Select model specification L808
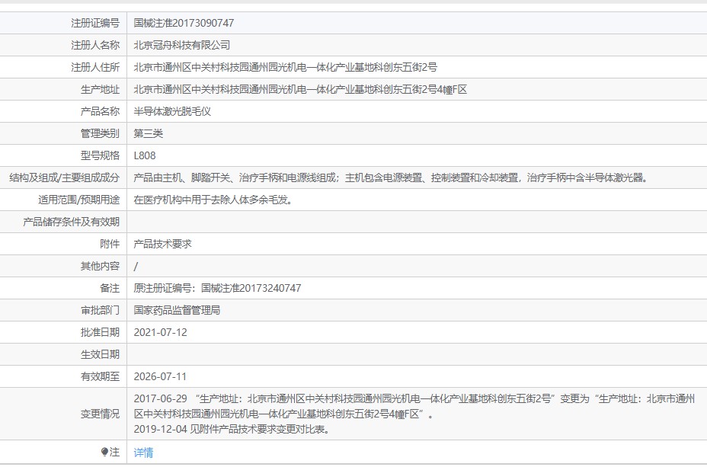Screen dimensions: 707x467 tap(145, 155)
